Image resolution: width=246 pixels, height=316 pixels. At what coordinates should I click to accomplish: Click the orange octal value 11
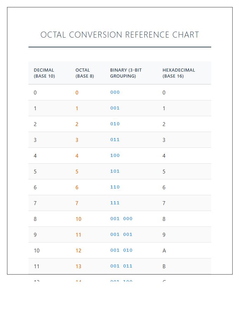78,235
